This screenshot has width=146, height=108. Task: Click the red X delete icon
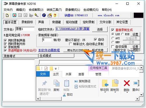coord(127,83)
